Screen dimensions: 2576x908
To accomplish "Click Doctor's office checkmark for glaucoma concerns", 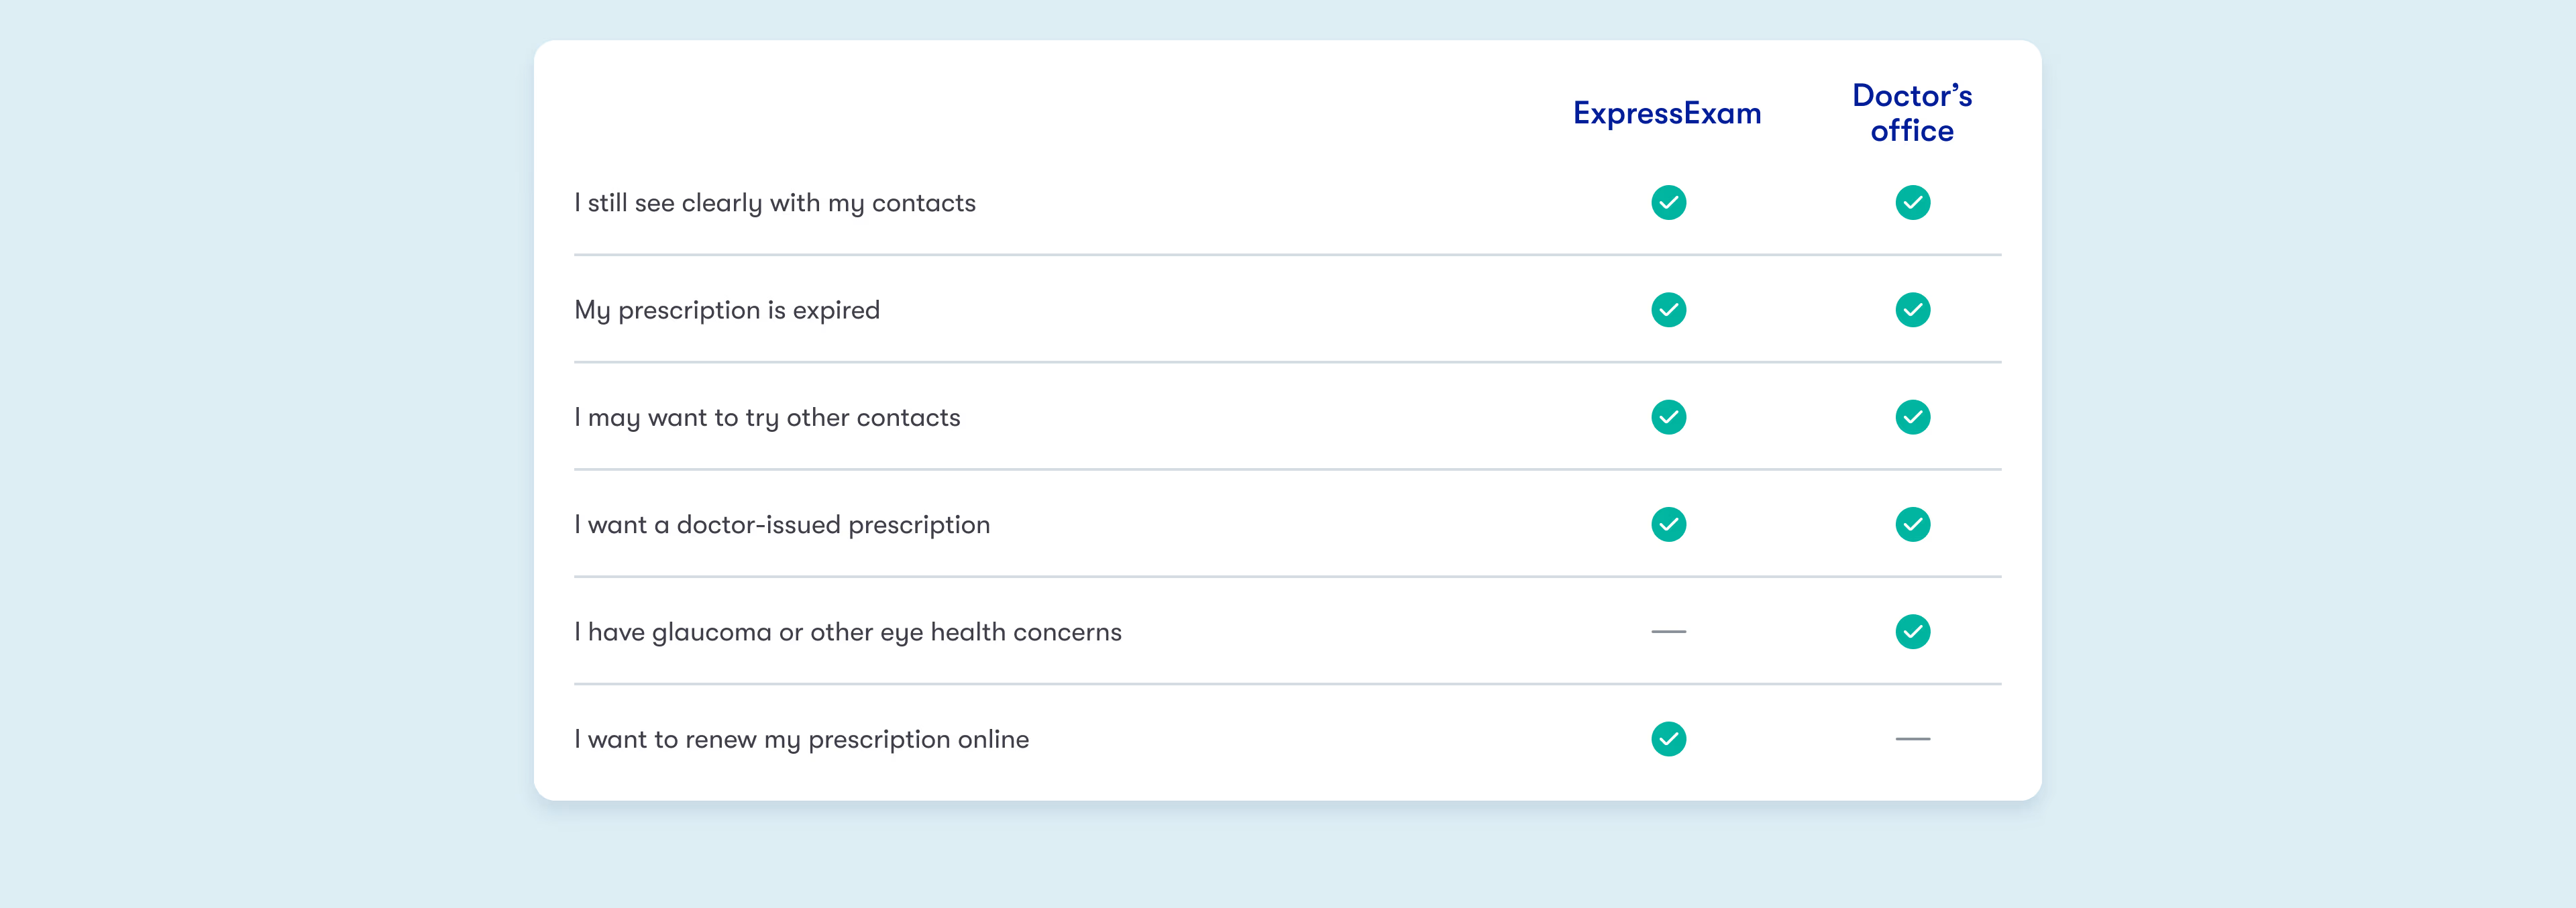I will 1912,632.
